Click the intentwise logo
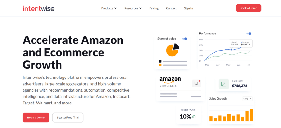The width and height of the screenshot is (281, 128). (38, 8)
